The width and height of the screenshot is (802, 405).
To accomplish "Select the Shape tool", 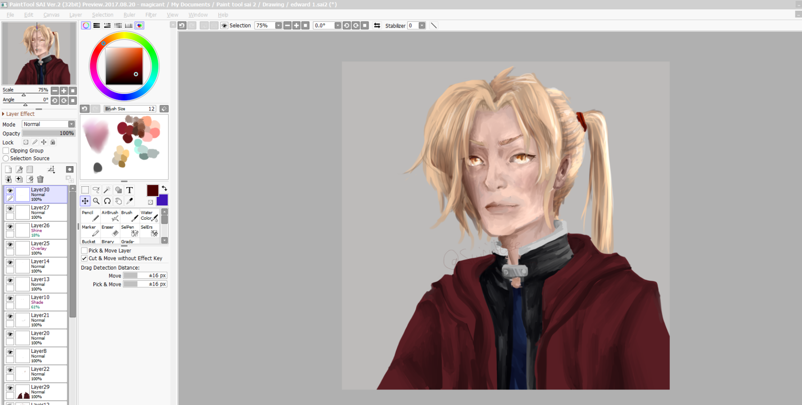I will (118, 190).
